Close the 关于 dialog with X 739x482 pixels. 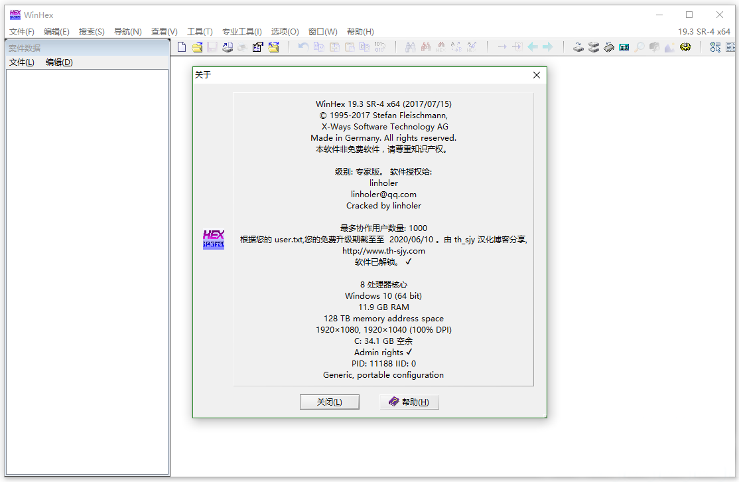point(537,75)
